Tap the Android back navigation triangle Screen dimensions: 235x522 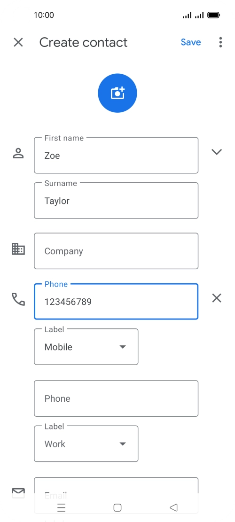[x=173, y=507]
